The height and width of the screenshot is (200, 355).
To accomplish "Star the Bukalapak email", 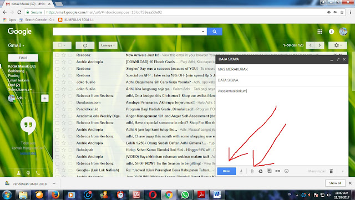I will 64,150.
